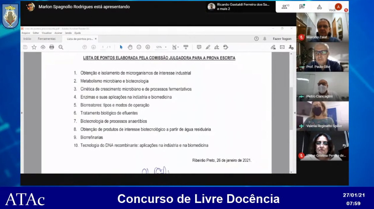Click the Fazer logon button

282,38
